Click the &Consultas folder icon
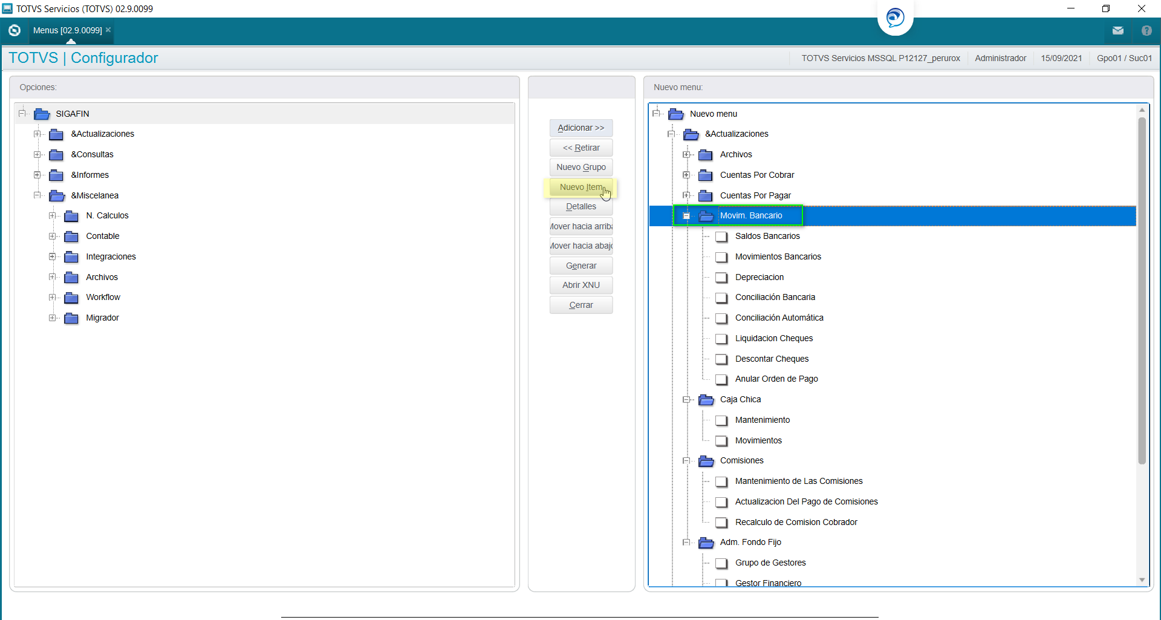The image size is (1161, 620). (56, 155)
